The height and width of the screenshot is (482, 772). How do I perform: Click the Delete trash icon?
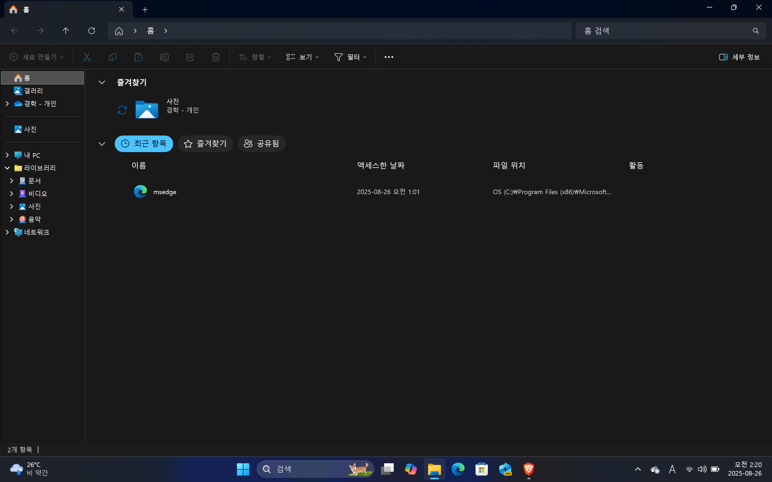pos(216,57)
